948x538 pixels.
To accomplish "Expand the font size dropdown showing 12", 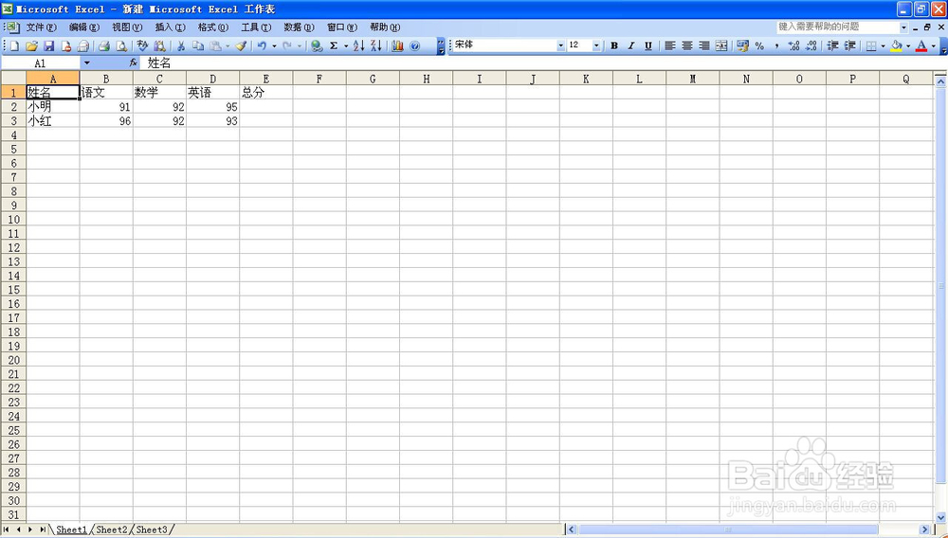I will click(596, 45).
